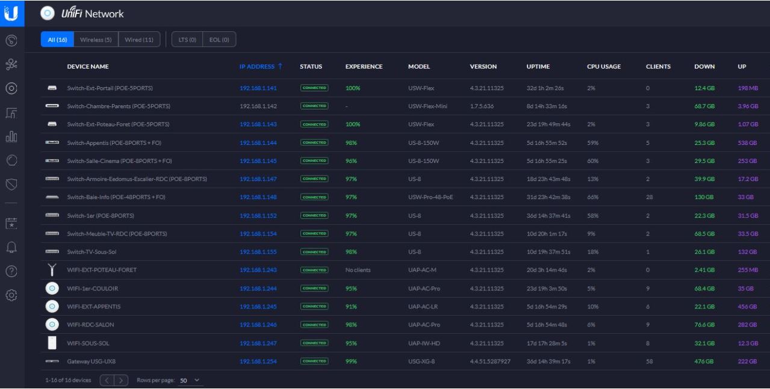
Task: Open the Statistics bar chart icon
Action: click(11, 135)
